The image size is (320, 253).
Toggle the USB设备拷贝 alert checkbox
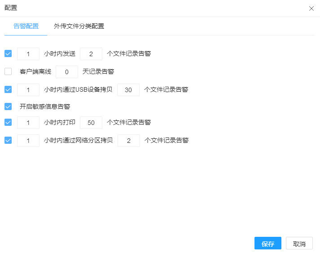pos(8,89)
